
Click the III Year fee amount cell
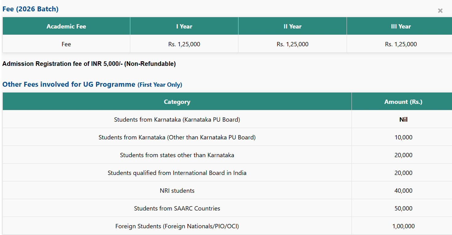pyautogui.click(x=401, y=44)
